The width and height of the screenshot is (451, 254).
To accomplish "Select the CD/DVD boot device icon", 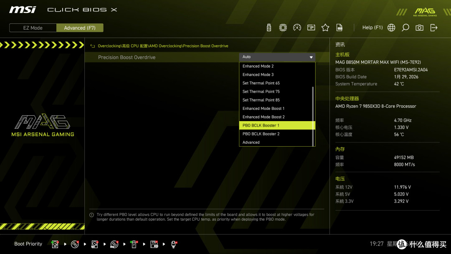I will (75, 244).
